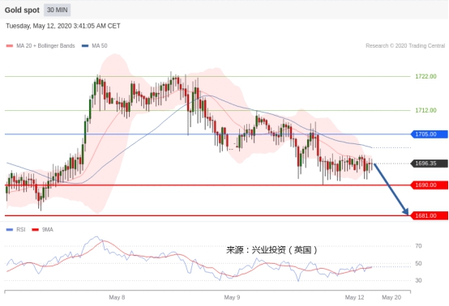This screenshot has height=306, width=449.
Task: Click the 9MA legend red swatch
Action: 35,230
